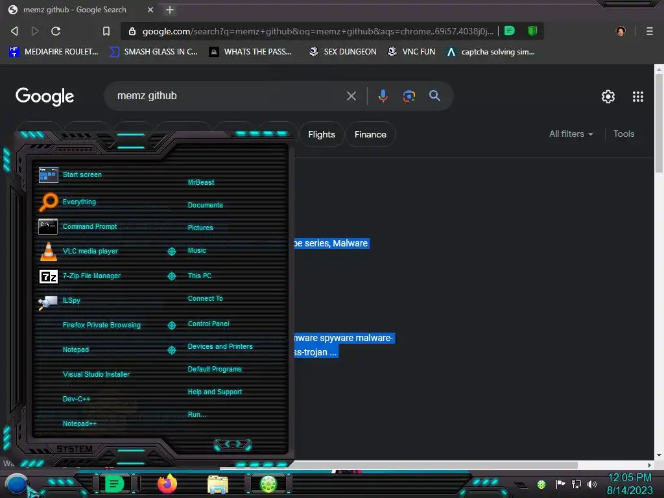Open the VNC FUN bookmark
The image size is (664, 498).
pyautogui.click(x=411, y=52)
